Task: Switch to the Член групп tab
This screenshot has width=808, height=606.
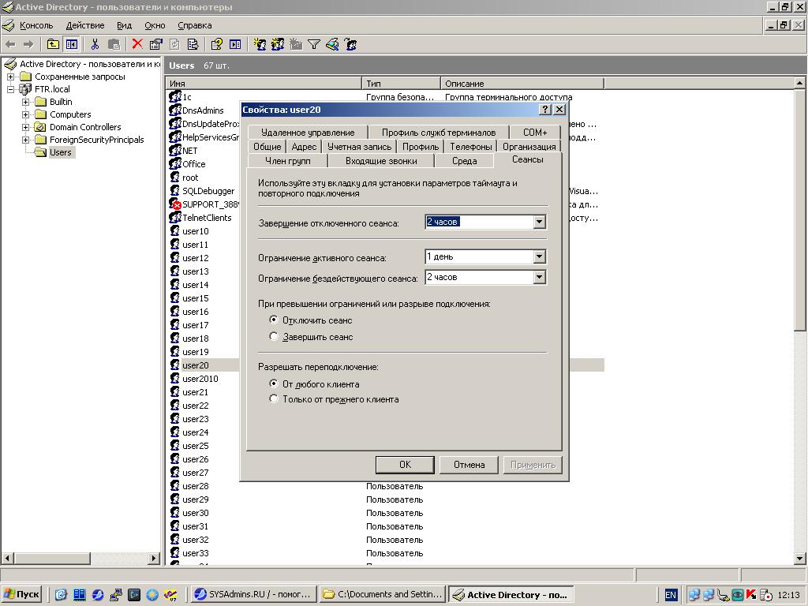Action: pos(287,161)
